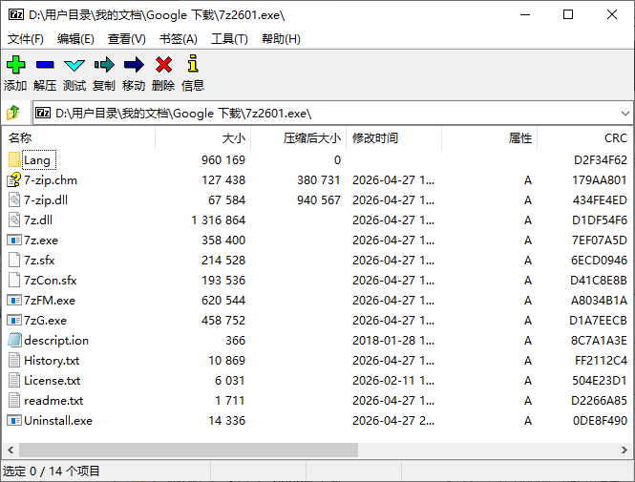635x482 pixels.
Task: Click the License.txt file name
Action: [52, 381]
